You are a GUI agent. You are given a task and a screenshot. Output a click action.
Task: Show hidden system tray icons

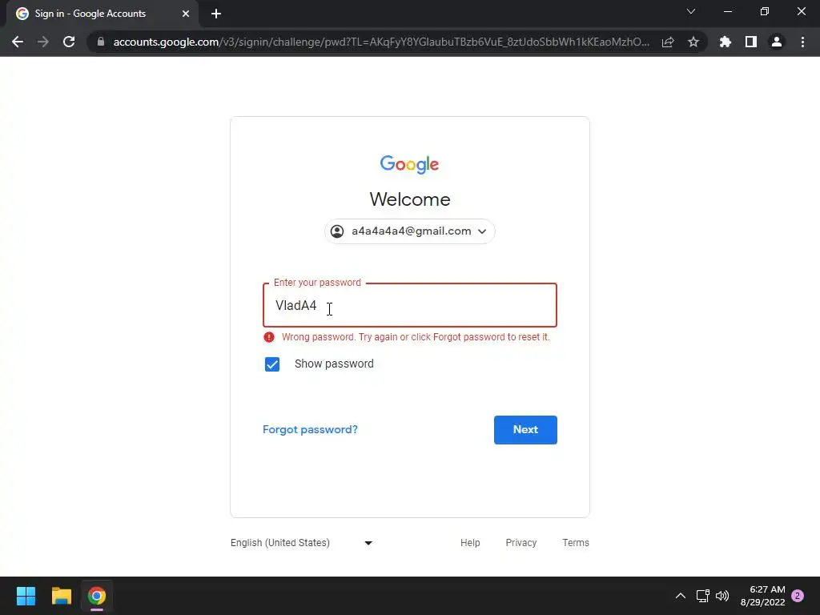click(681, 596)
